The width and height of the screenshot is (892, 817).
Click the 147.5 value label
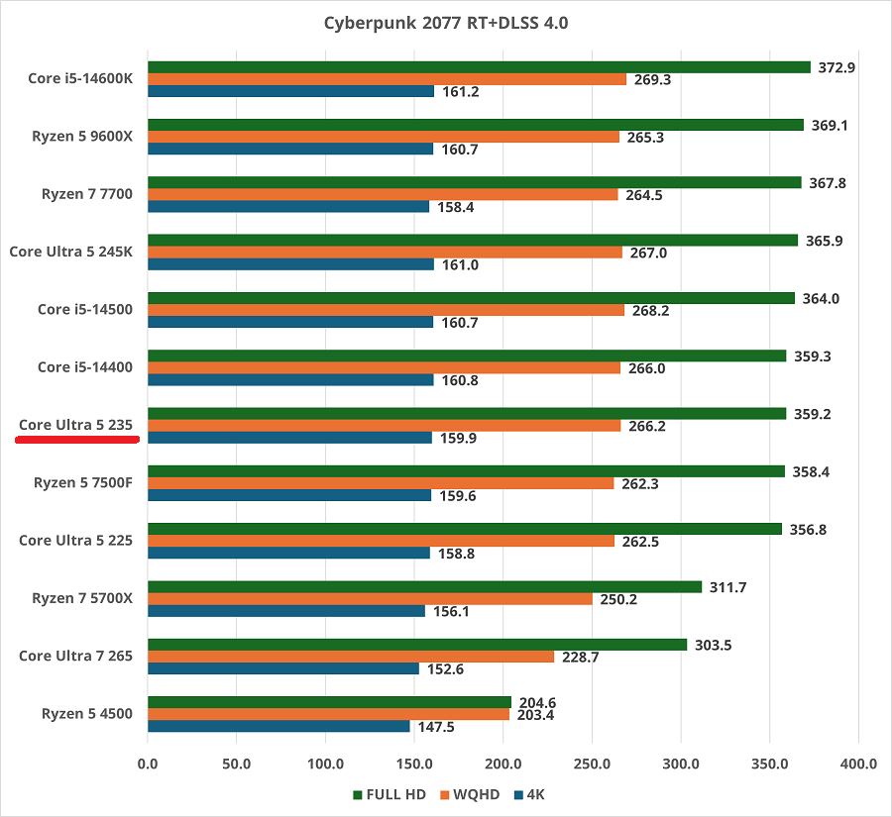(x=436, y=727)
